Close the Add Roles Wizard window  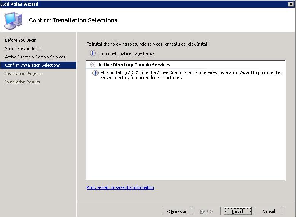[x=291, y=4]
